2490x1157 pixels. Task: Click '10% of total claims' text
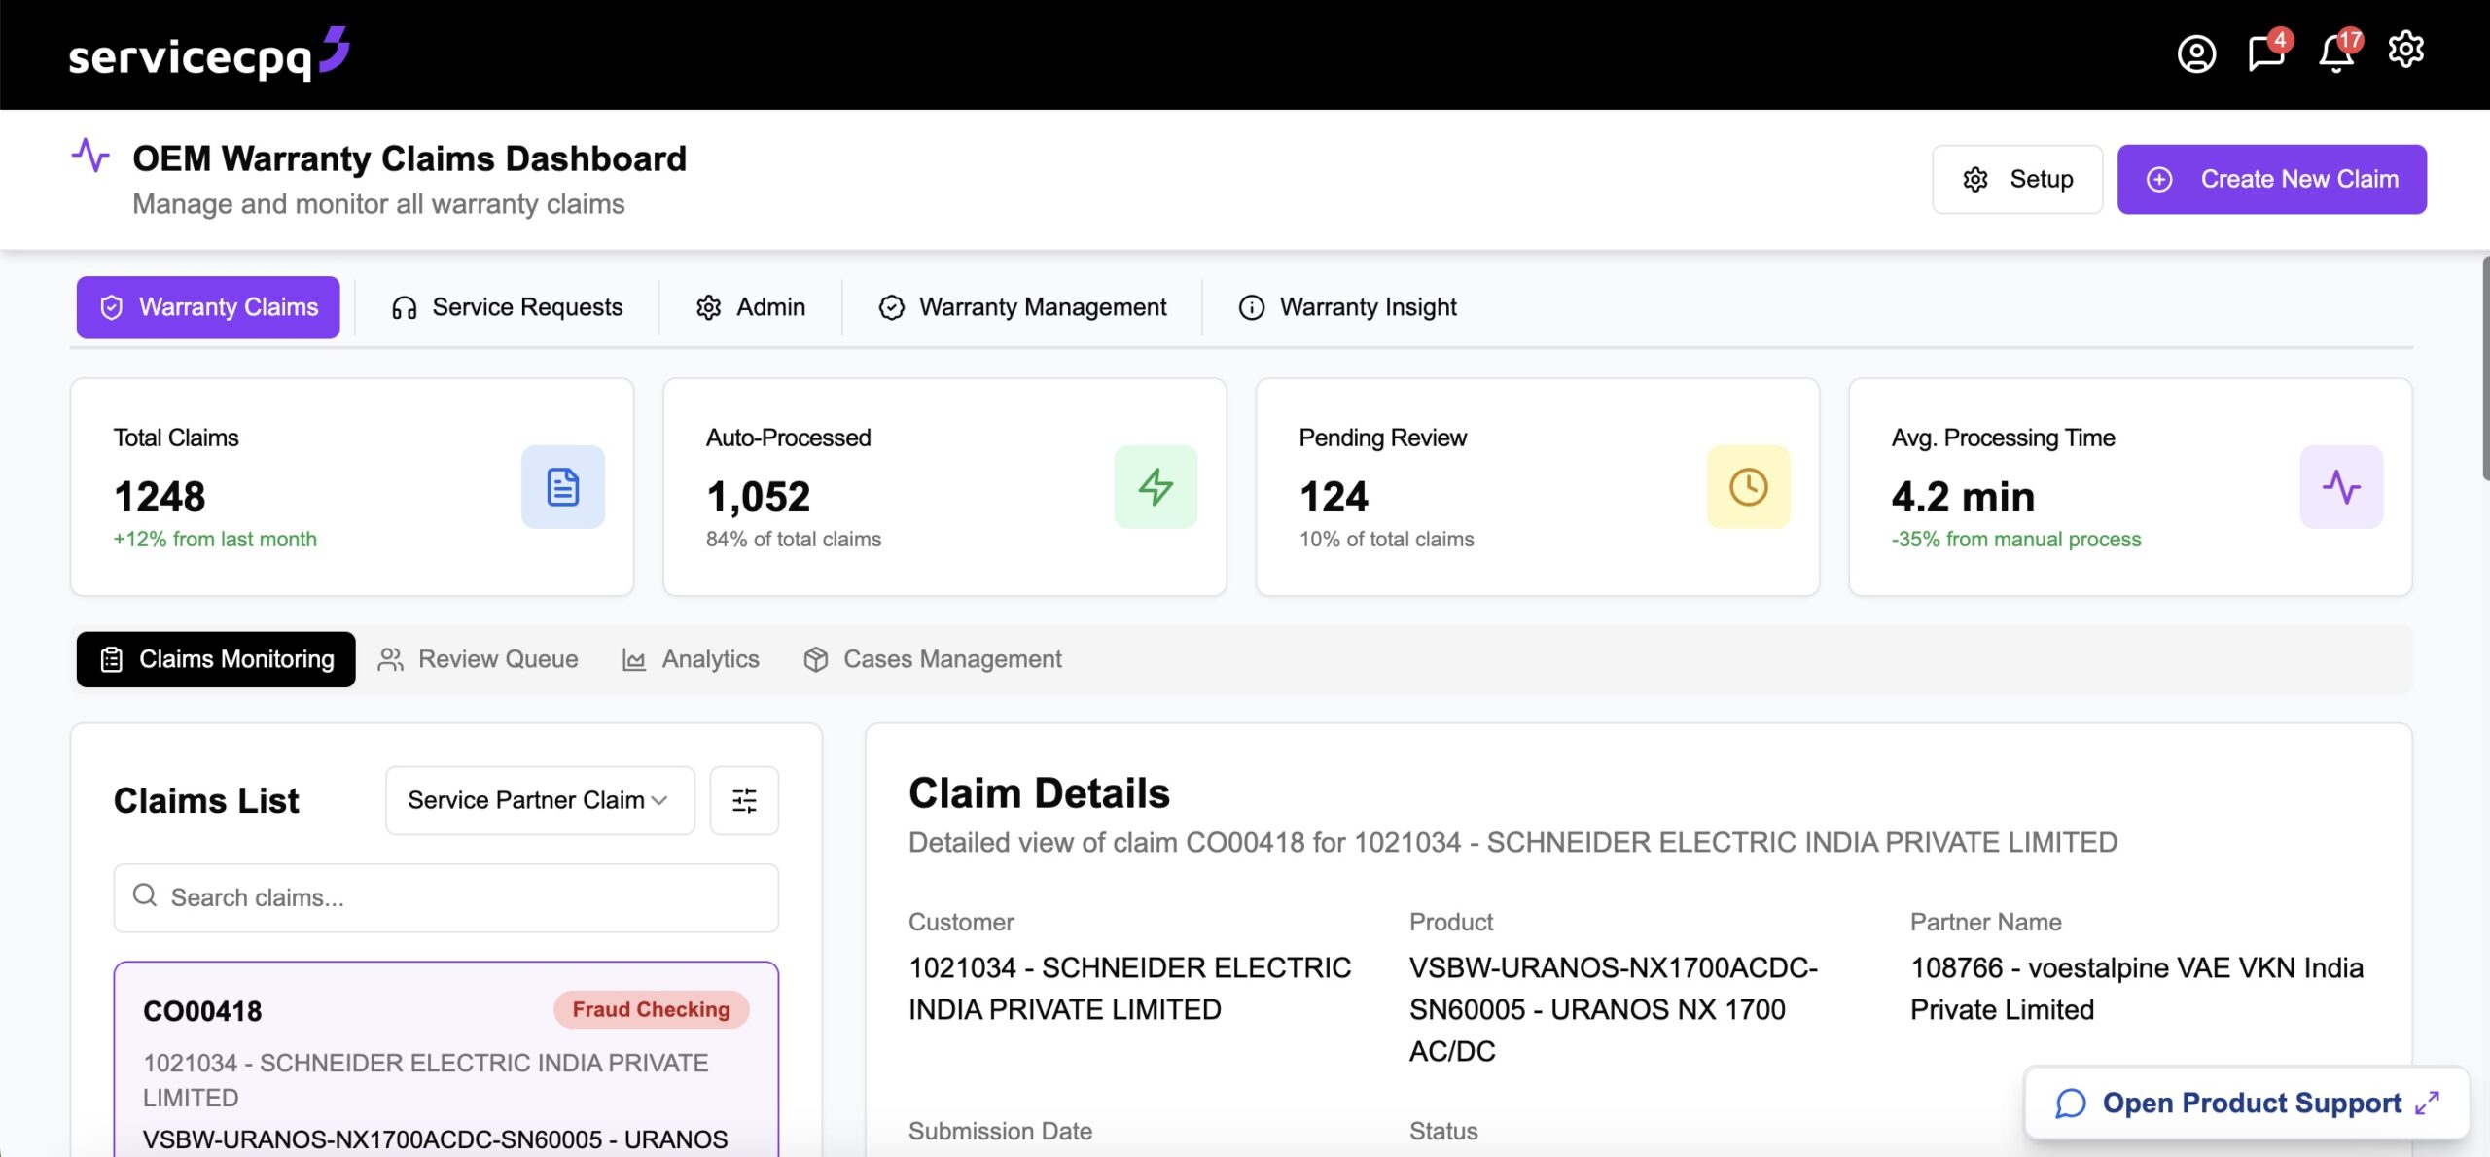[x=1386, y=539]
